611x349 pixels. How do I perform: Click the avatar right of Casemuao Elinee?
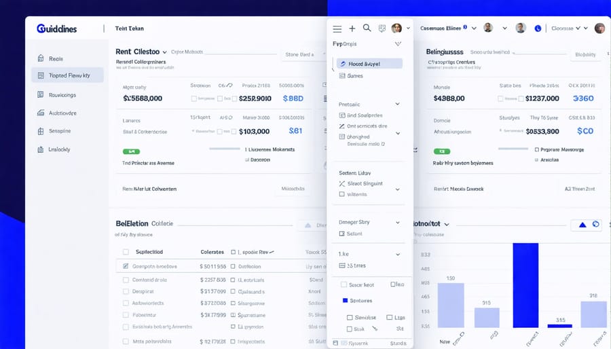[488, 28]
